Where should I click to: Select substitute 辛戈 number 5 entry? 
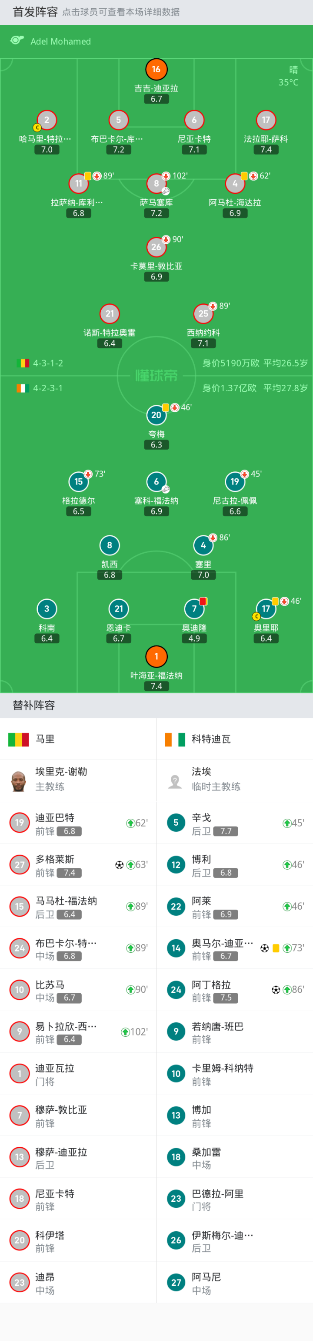click(x=234, y=823)
